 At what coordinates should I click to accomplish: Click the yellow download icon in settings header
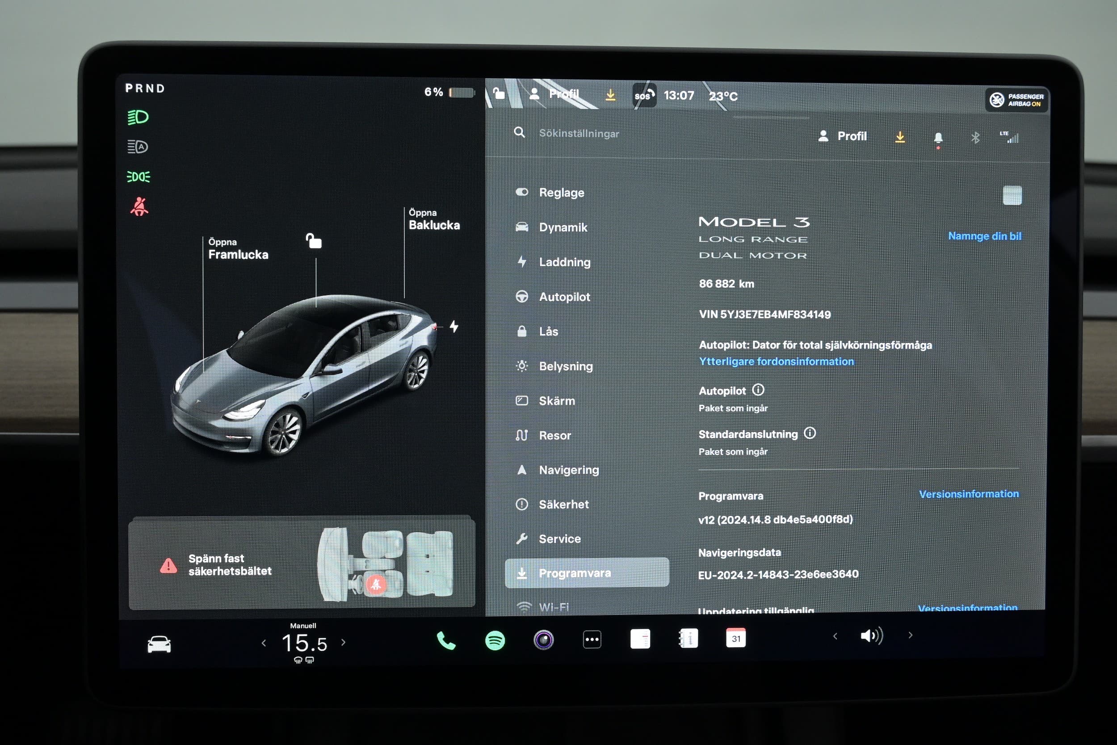[x=900, y=137]
